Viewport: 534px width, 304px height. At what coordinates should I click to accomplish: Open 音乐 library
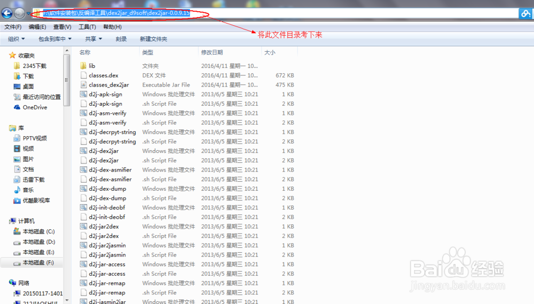coord(24,190)
